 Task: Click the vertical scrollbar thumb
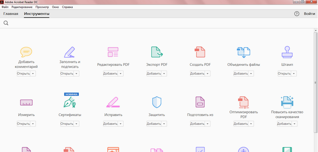pos(315,82)
